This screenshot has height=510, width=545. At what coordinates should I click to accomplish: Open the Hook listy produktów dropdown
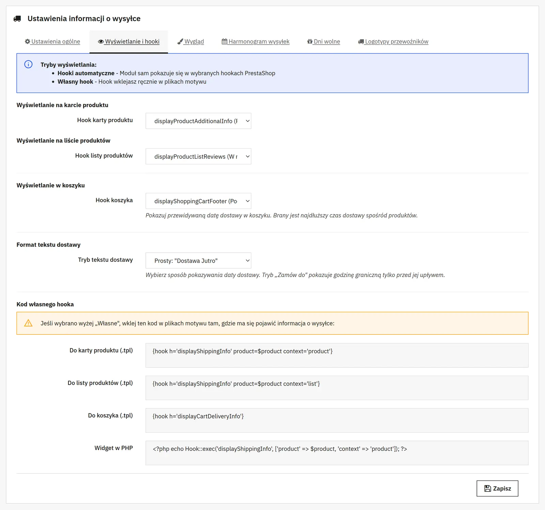tap(198, 157)
